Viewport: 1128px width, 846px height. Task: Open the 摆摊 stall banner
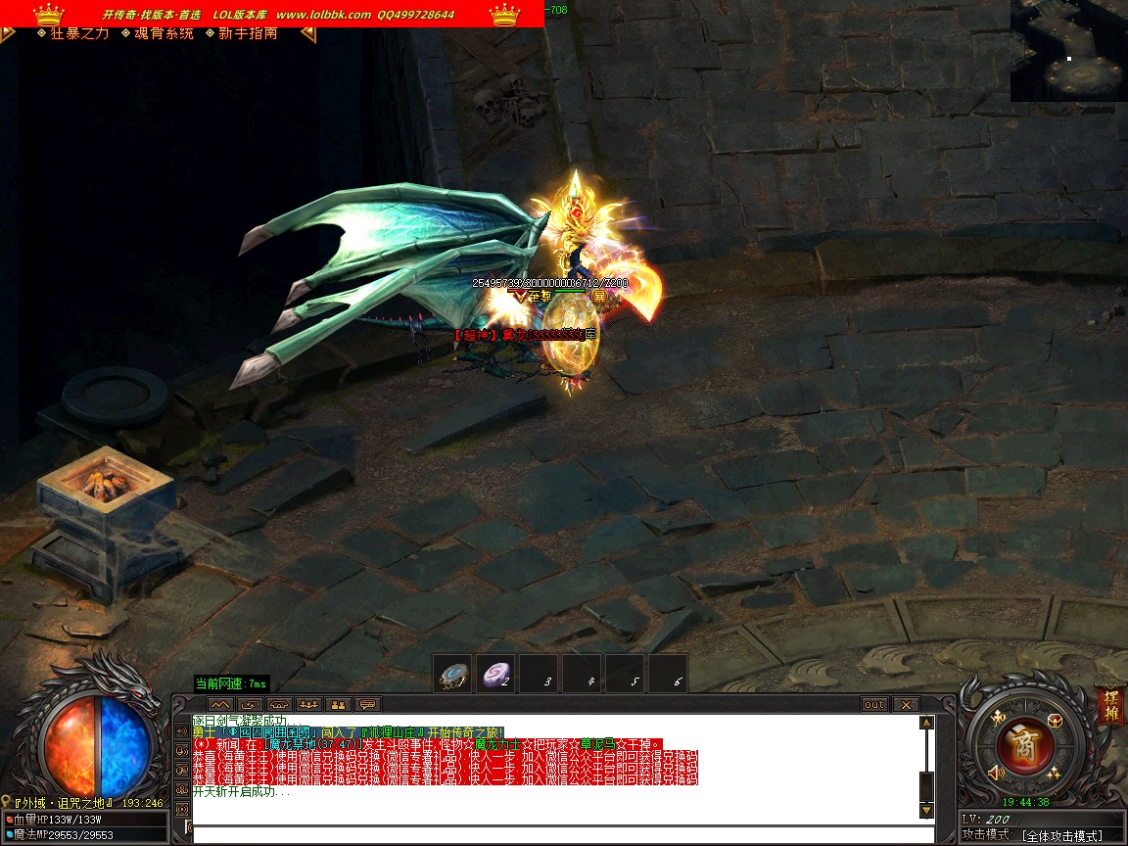click(1110, 705)
